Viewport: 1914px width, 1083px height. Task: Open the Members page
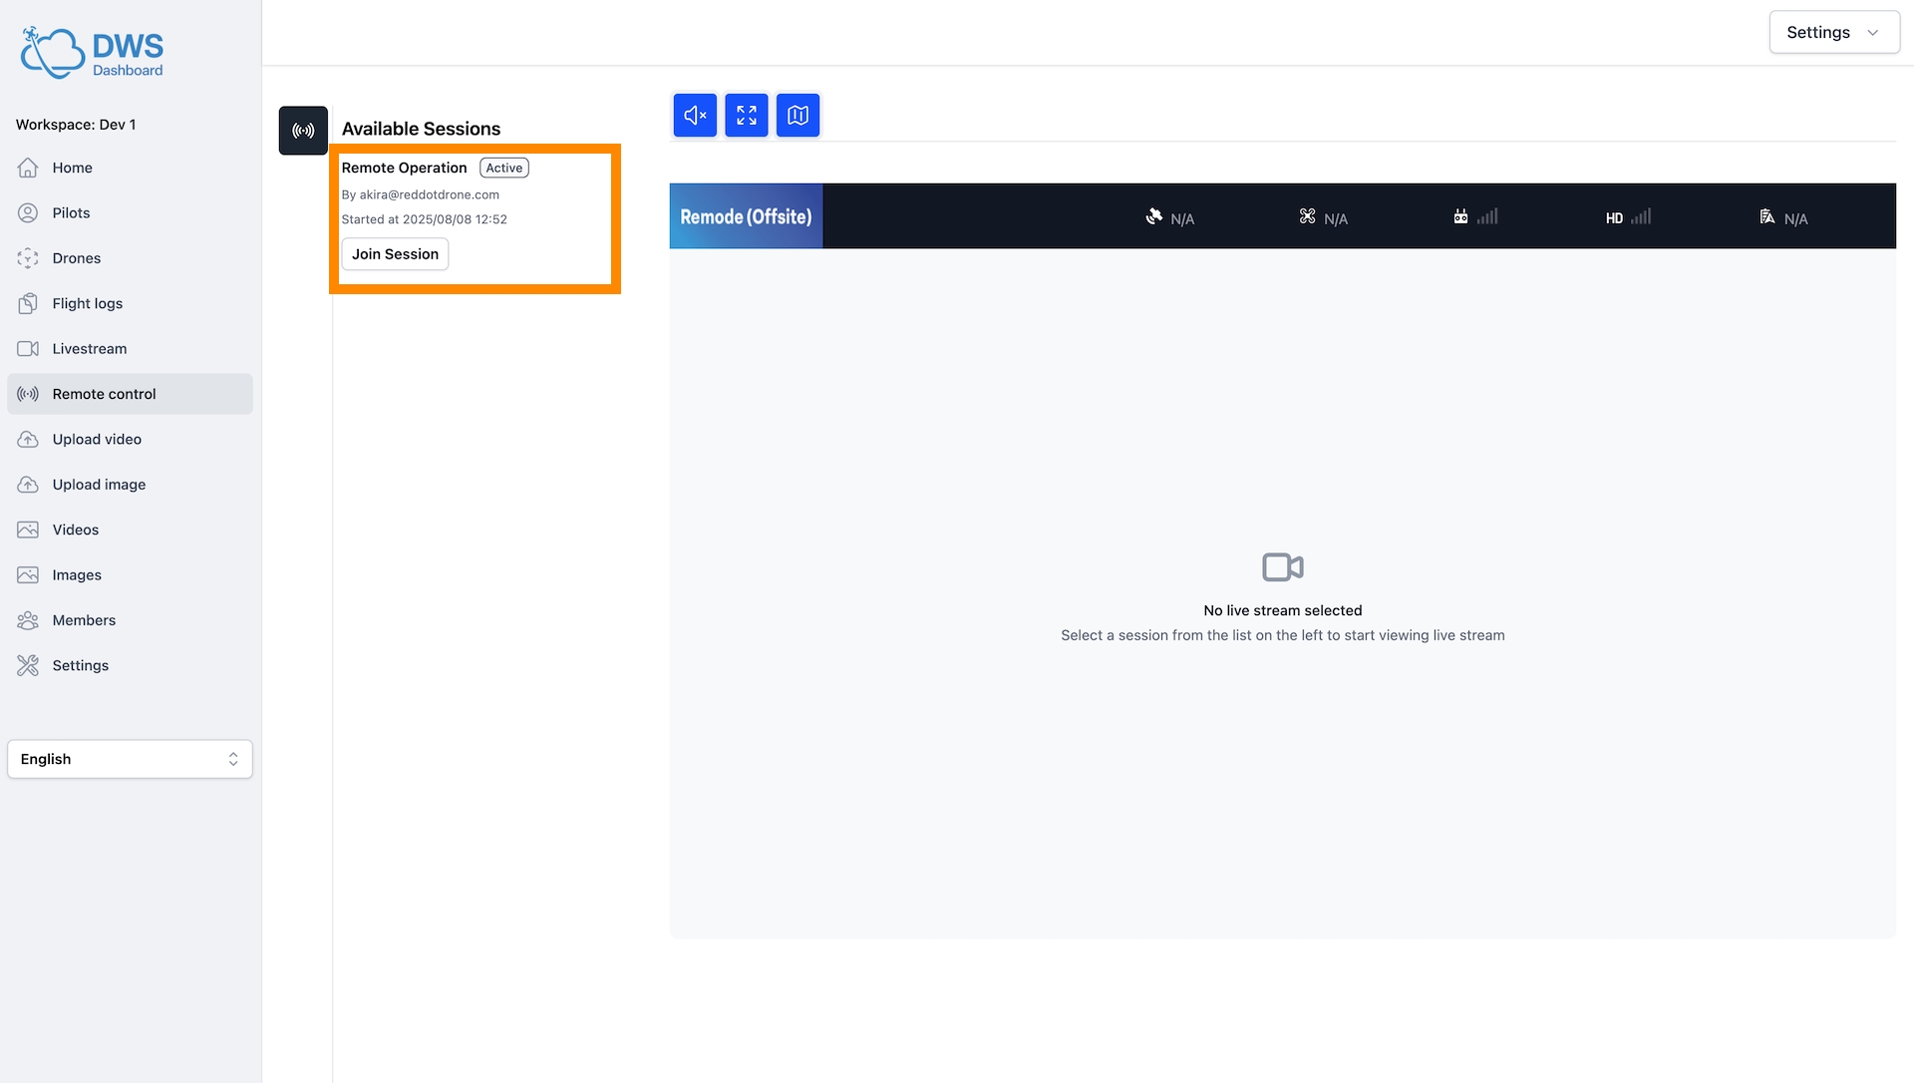[x=84, y=620]
